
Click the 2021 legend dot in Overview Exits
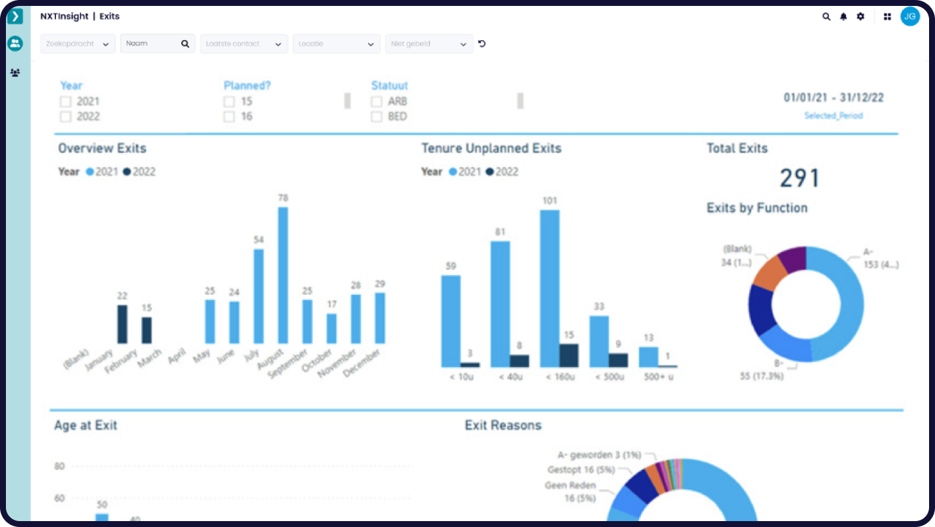(90, 172)
